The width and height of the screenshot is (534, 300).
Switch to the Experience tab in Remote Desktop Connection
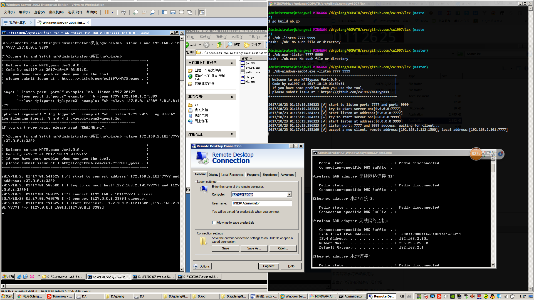tap(270, 175)
